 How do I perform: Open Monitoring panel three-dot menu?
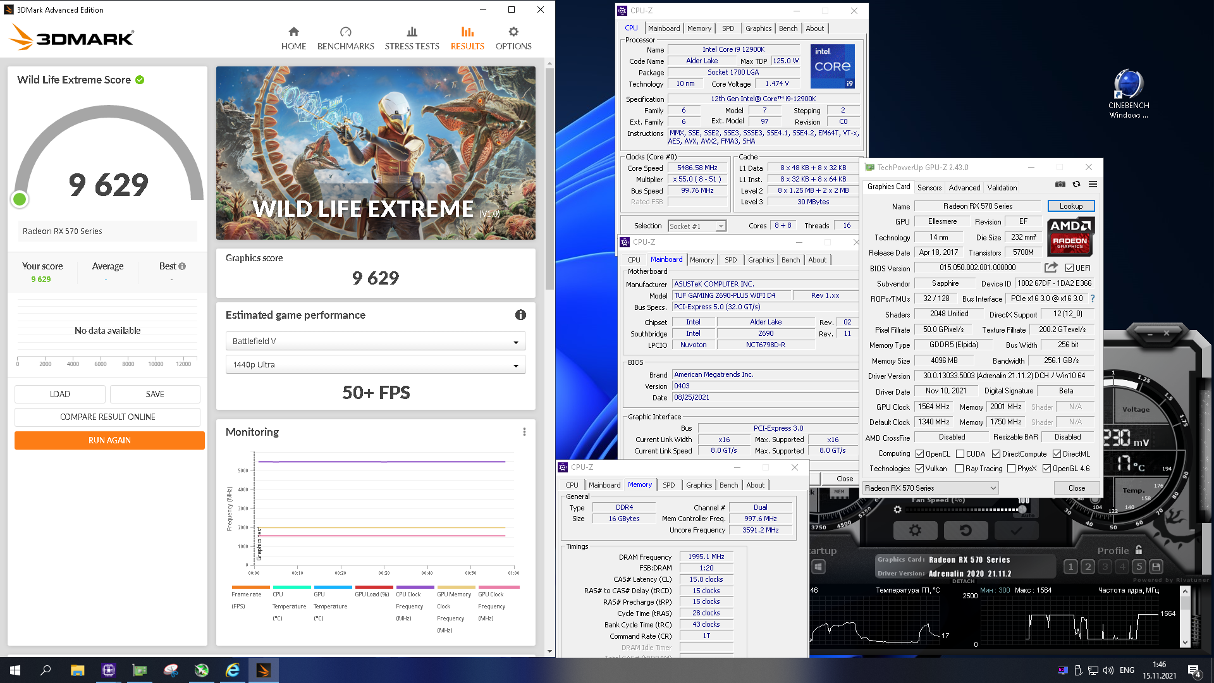click(x=524, y=432)
